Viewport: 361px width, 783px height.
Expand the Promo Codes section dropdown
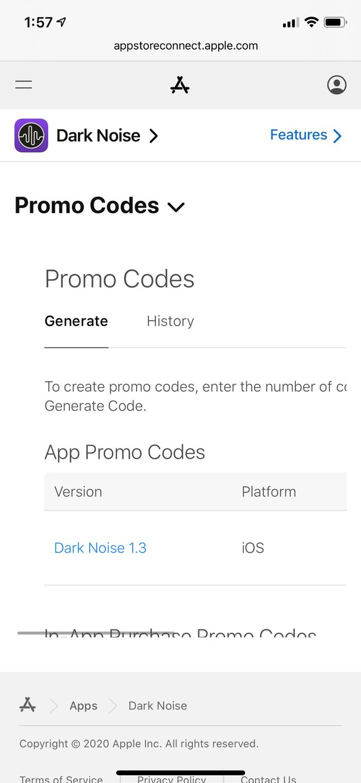click(176, 207)
